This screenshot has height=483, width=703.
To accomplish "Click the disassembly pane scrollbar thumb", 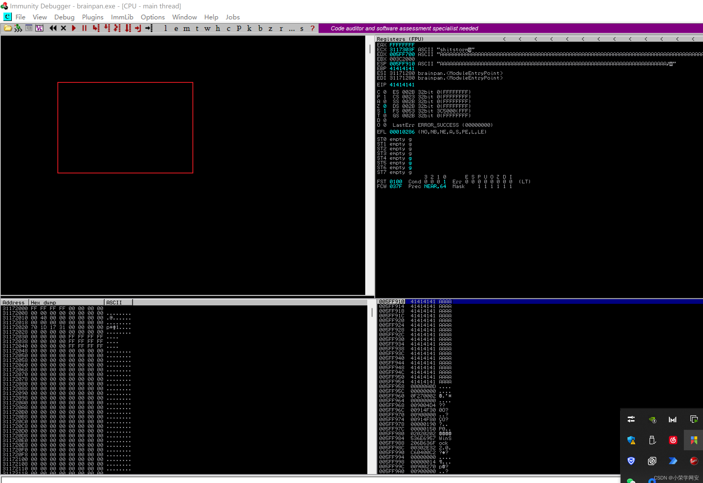I will tap(370, 49).
